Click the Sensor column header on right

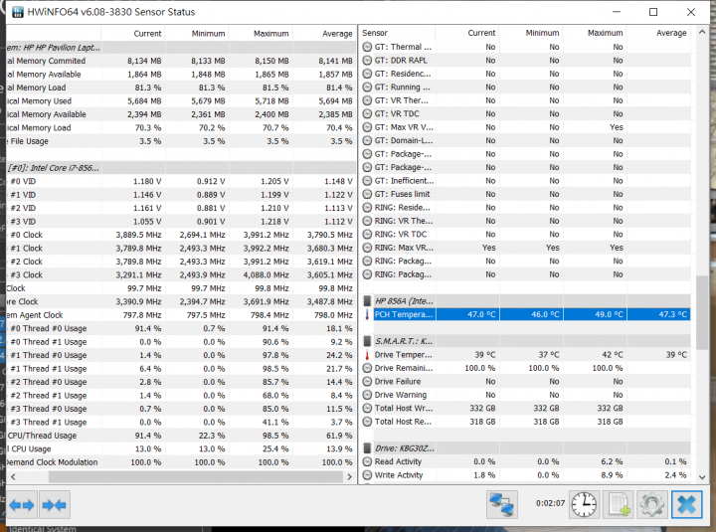397,33
